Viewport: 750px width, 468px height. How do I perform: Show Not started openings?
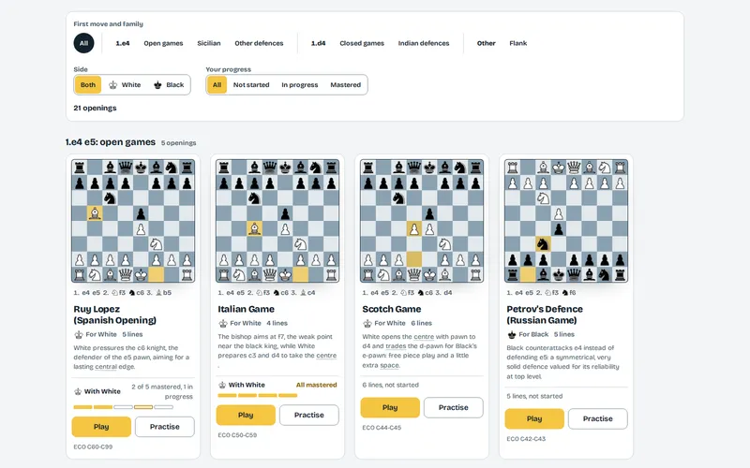pyautogui.click(x=251, y=84)
